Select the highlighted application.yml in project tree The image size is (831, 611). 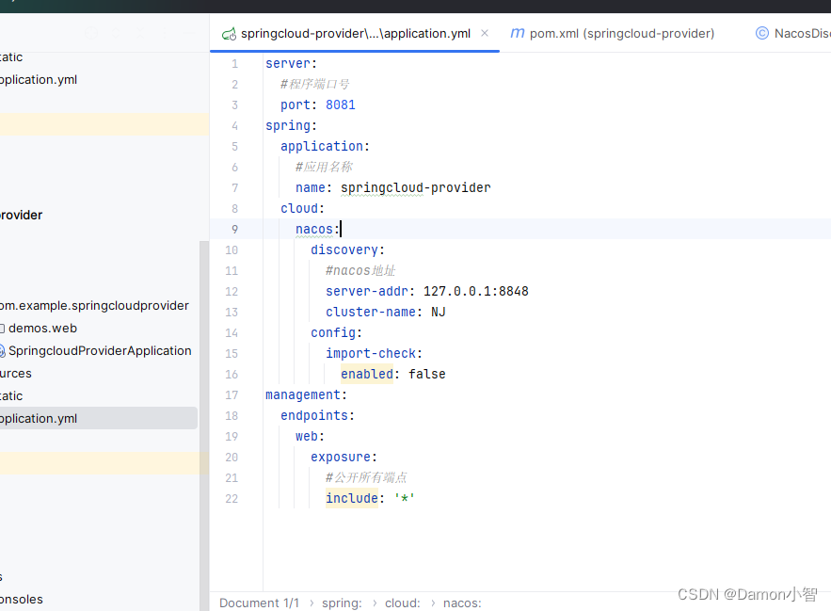[99, 418]
